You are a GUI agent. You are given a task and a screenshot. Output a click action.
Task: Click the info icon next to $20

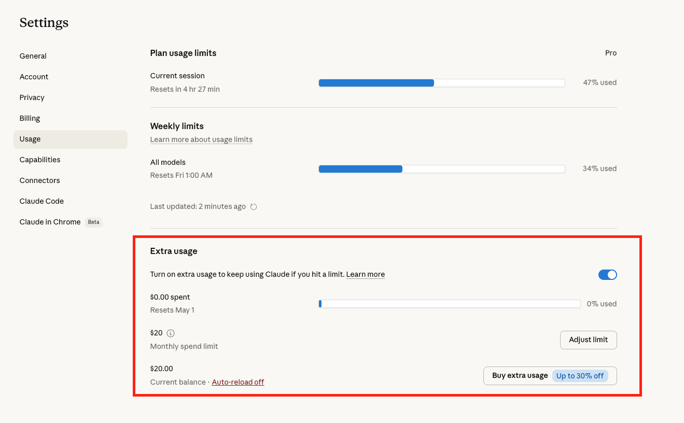171,333
